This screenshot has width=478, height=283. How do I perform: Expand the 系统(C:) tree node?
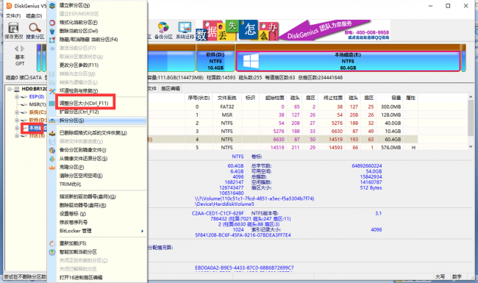[17, 112]
